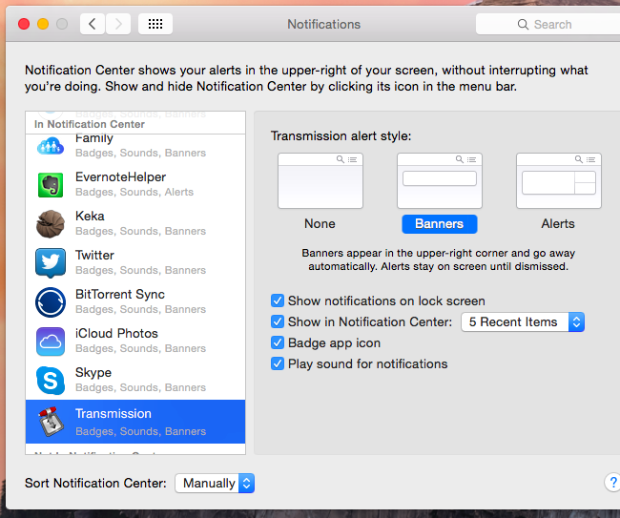Choose the None alert style thumbnail
Image resolution: width=620 pixels, height=518 pixels.
tap(320, 180)
